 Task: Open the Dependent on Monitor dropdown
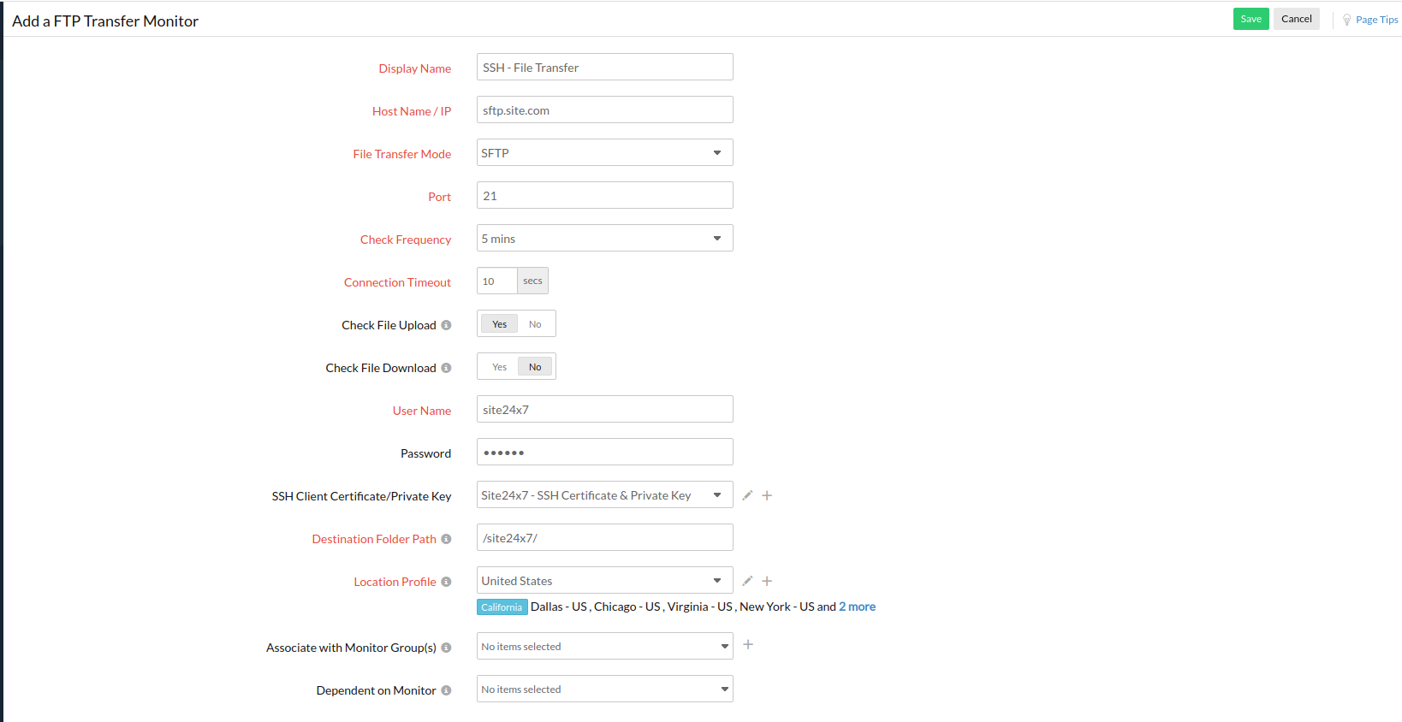pos(604,689)
